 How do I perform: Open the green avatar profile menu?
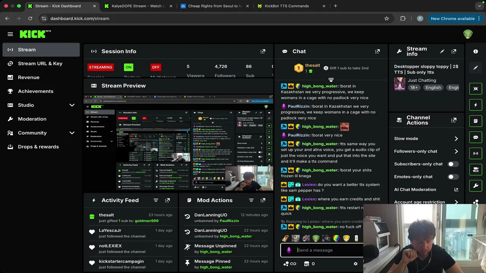pyautogui.click(x=468, y=34)
